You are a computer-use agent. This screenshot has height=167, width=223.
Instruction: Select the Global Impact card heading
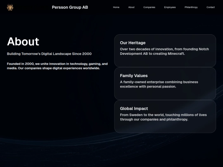[x=134, y=108]
